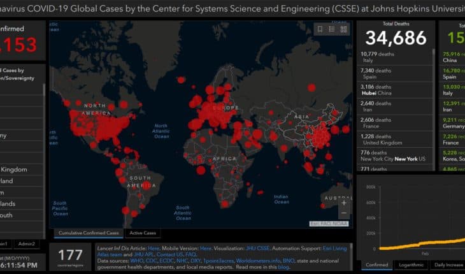Select the Admin2 tab
The width and height of the screenshot is (465, 274).
click(x=26, y=244)
